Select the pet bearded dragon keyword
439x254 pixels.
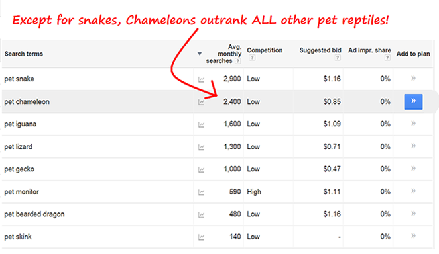[x=34, y=214]
